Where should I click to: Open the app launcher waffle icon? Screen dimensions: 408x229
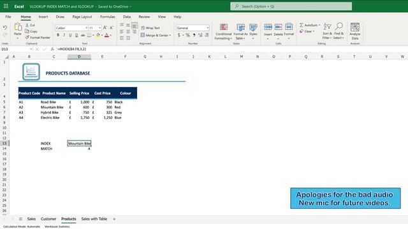pyautogui.click(x=6, y=6)
